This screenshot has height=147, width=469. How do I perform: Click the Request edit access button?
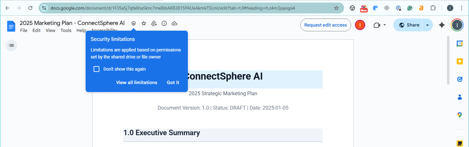tap(326, 25)
